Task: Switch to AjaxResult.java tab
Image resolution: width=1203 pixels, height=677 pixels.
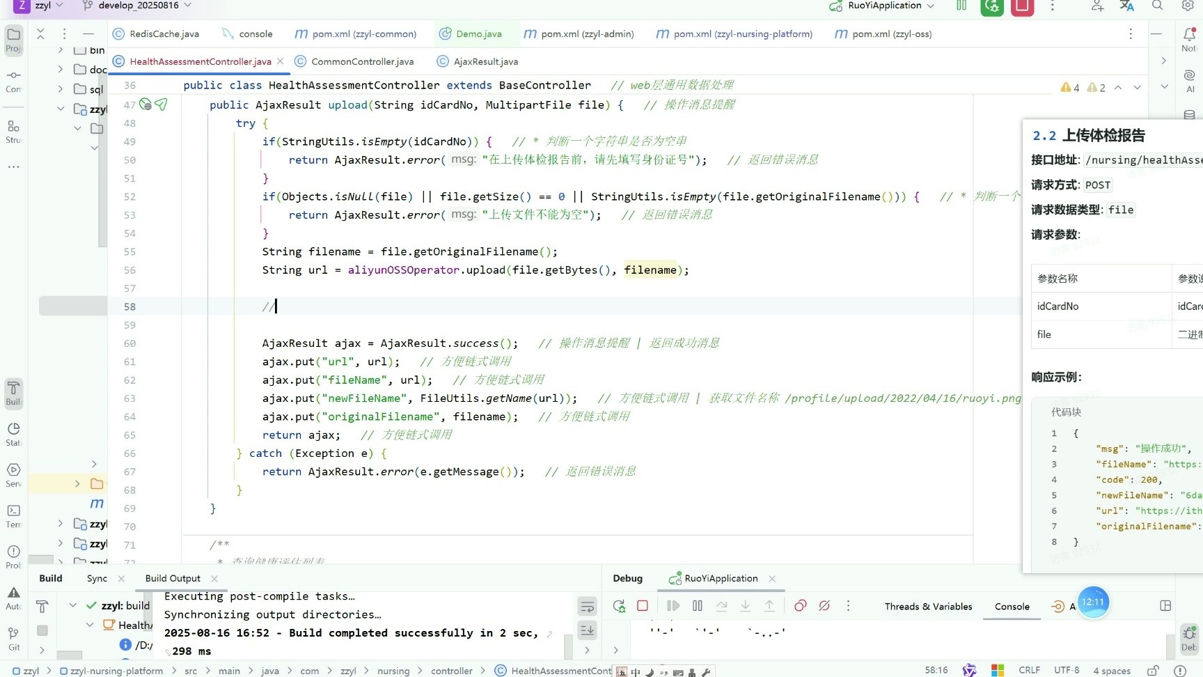Action: pyautogui.click(x=478, y=62)
